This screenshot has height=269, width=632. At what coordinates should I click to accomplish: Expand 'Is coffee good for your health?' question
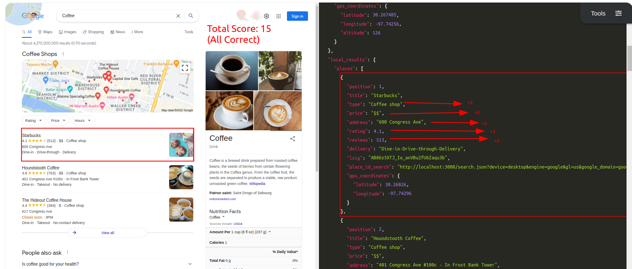[108, 264]
